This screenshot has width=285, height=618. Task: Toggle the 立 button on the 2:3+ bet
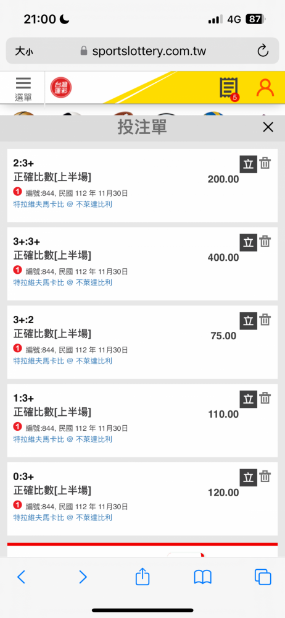tap(249, 164)
